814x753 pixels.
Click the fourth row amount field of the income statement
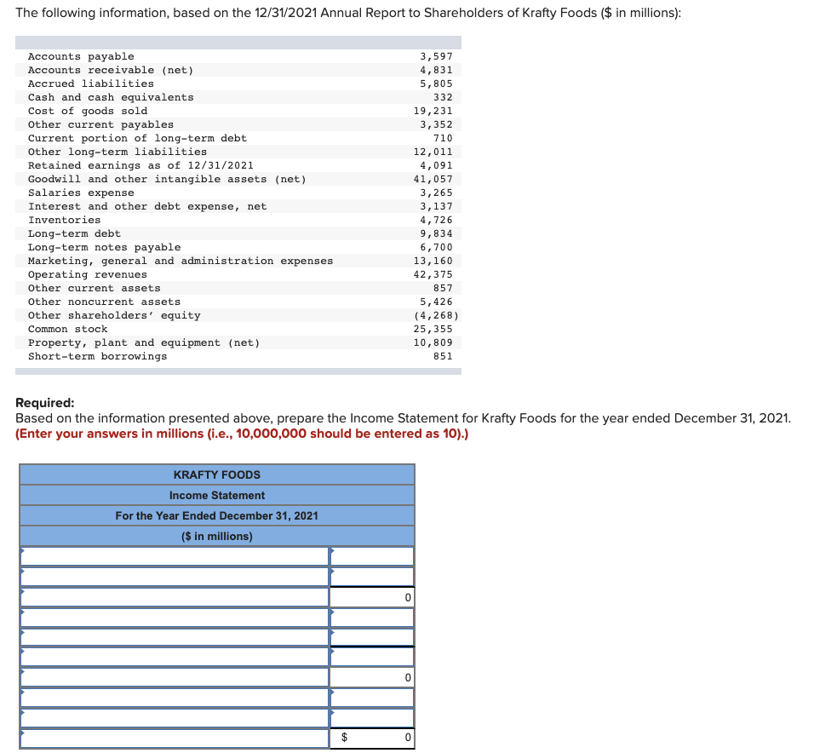(372, 617)
